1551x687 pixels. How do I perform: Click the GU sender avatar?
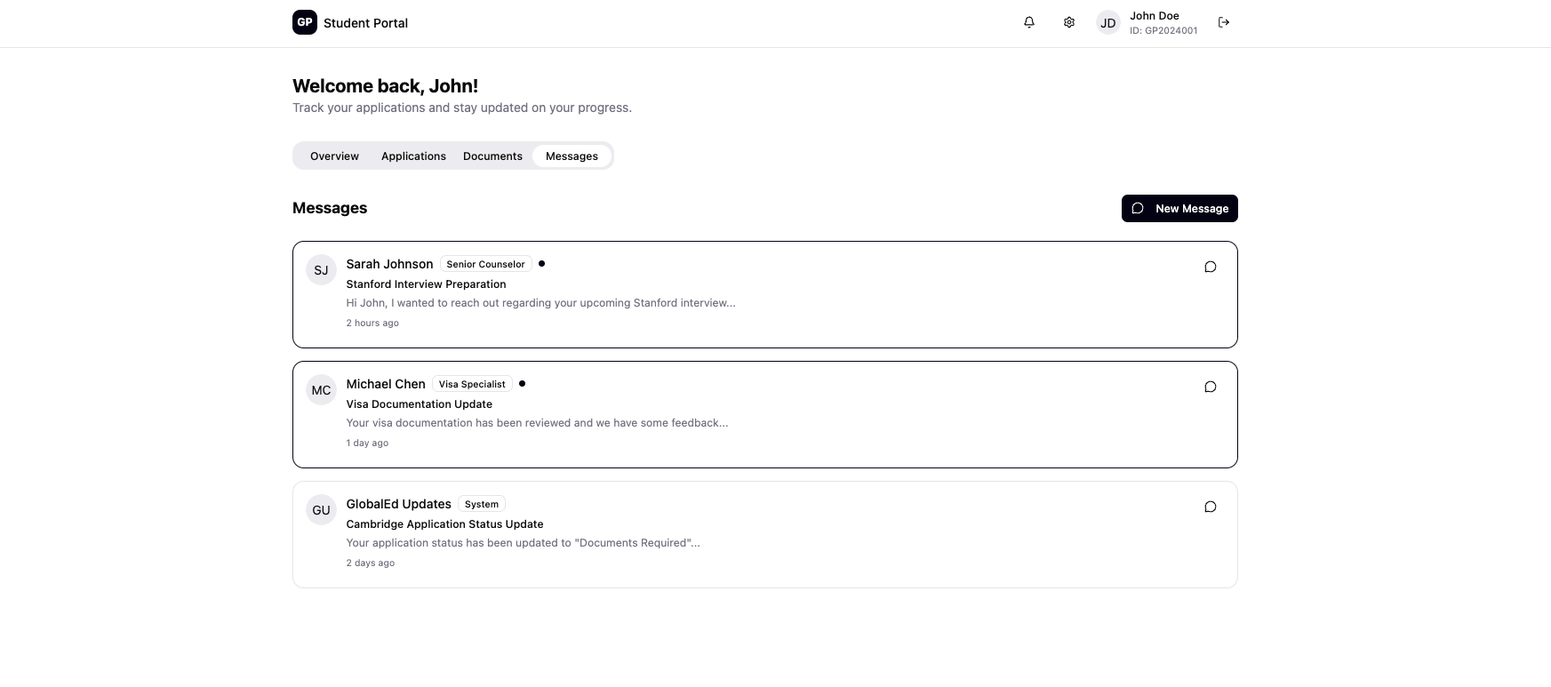coord(321,510)
